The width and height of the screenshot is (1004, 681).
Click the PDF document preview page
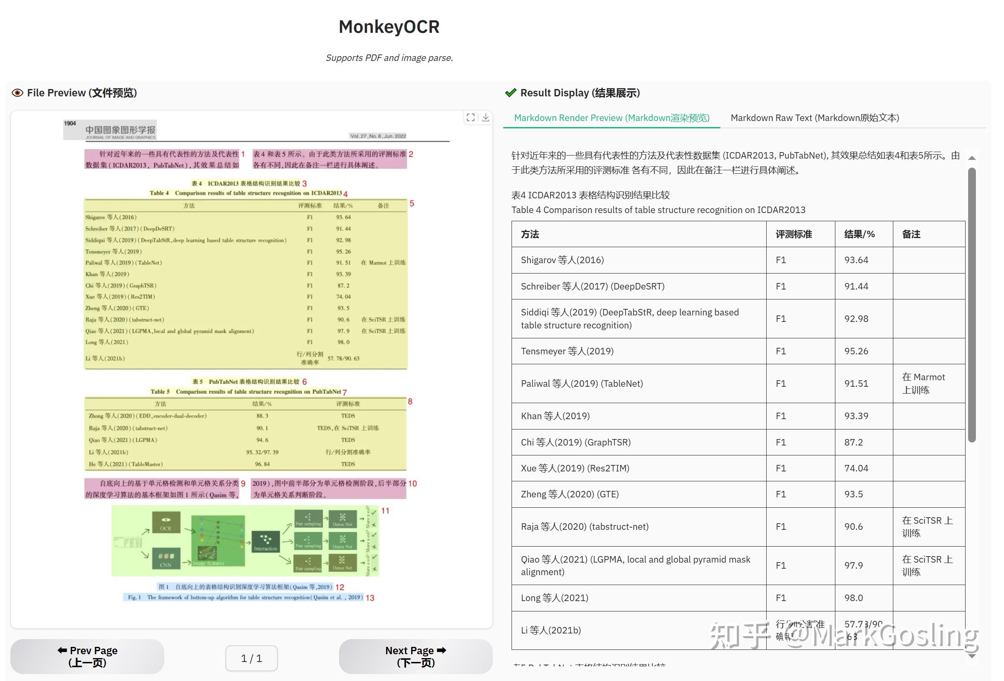252,367
